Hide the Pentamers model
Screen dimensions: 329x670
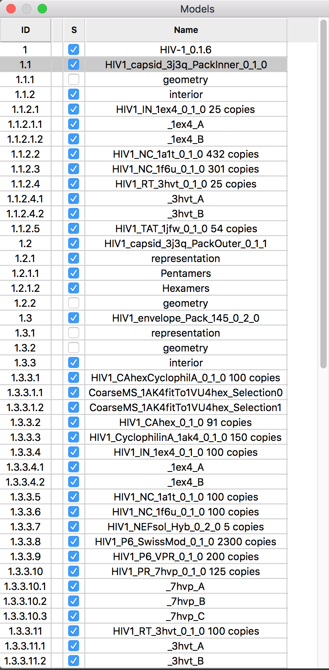(74, 273)
